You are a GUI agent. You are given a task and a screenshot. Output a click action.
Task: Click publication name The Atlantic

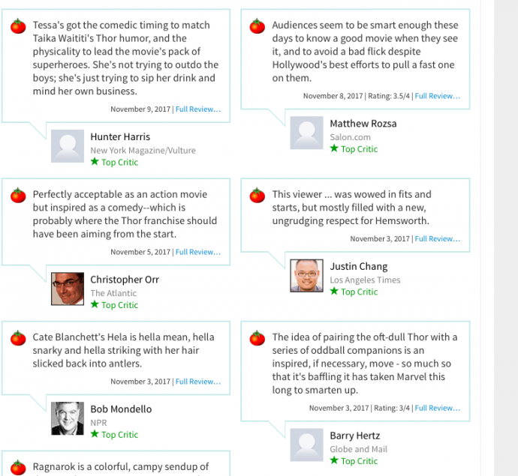click(113, 293)
